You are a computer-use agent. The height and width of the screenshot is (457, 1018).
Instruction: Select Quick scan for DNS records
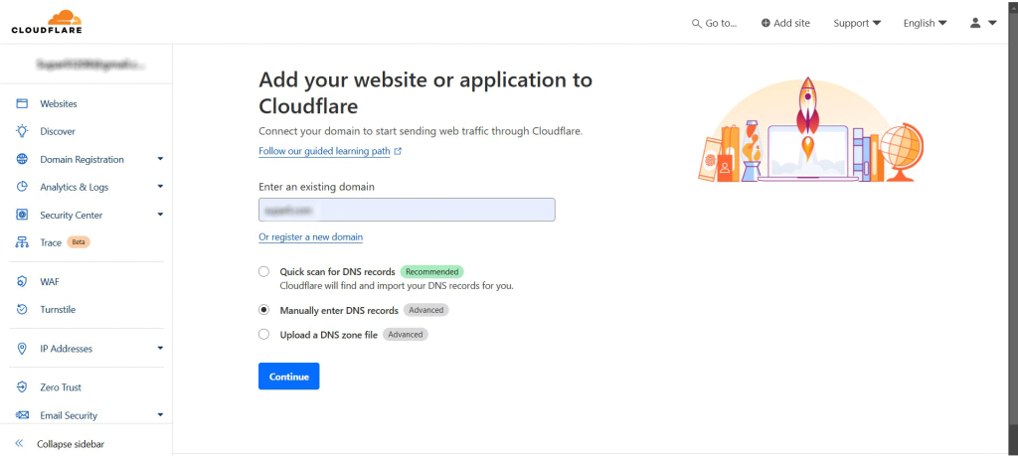(x=263, y=271)
